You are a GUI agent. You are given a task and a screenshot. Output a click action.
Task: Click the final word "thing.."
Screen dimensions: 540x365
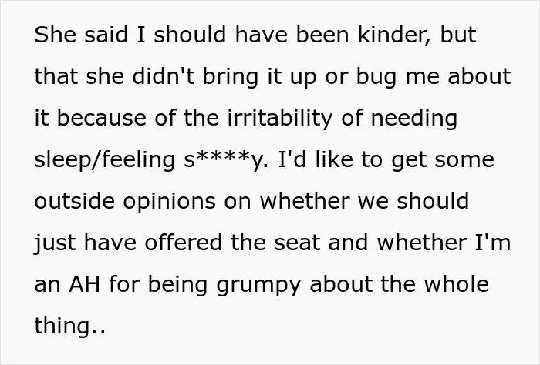point(69,326)
